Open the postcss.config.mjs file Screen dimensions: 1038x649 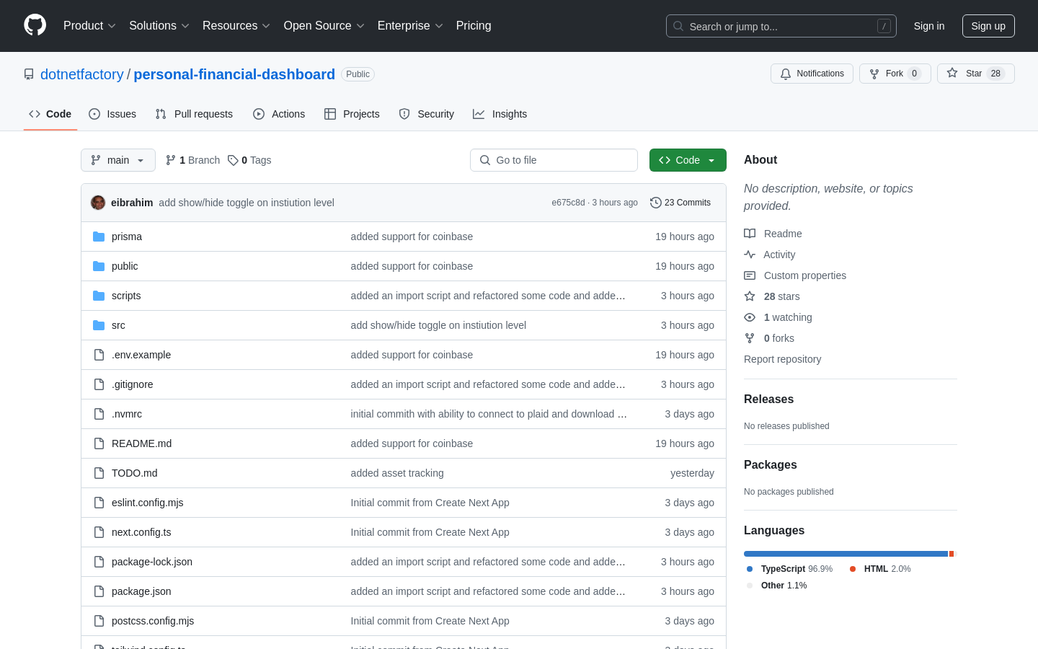click(153, 621)
